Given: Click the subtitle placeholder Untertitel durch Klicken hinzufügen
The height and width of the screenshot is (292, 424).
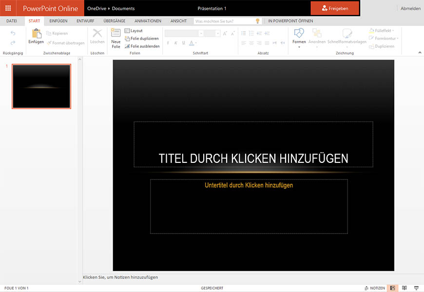Looking at the screenshot, I should pos(249,206).
